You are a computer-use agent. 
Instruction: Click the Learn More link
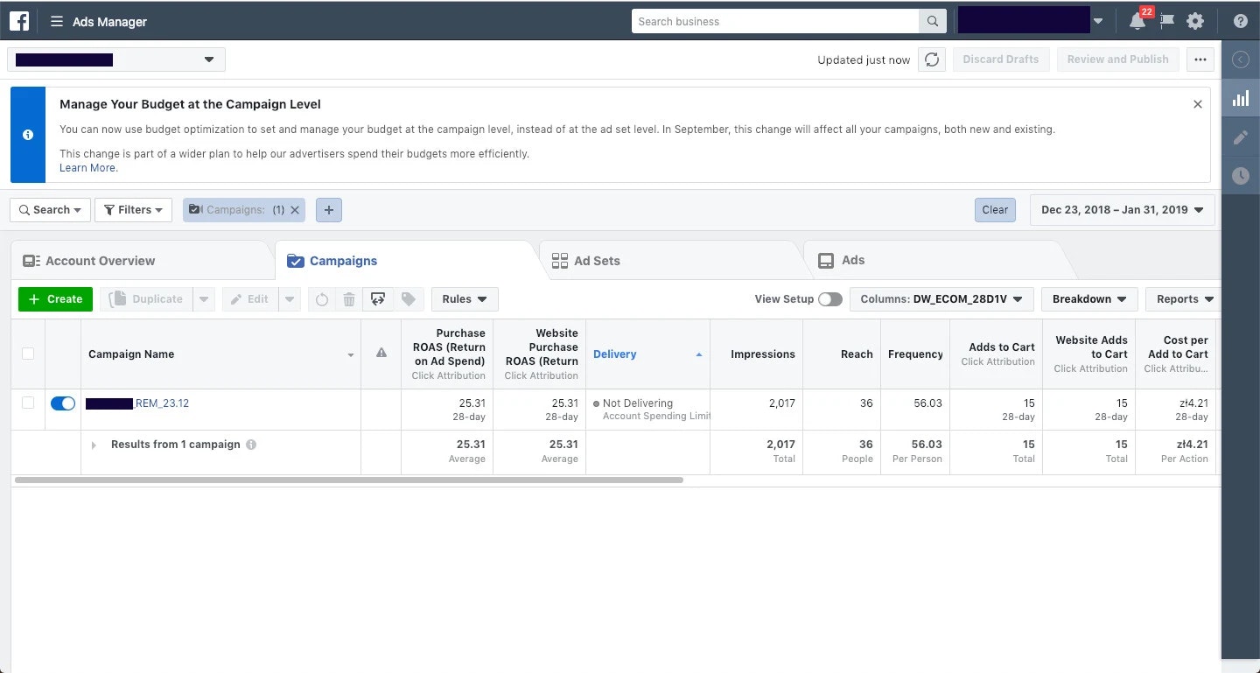(x=88, y=168)
